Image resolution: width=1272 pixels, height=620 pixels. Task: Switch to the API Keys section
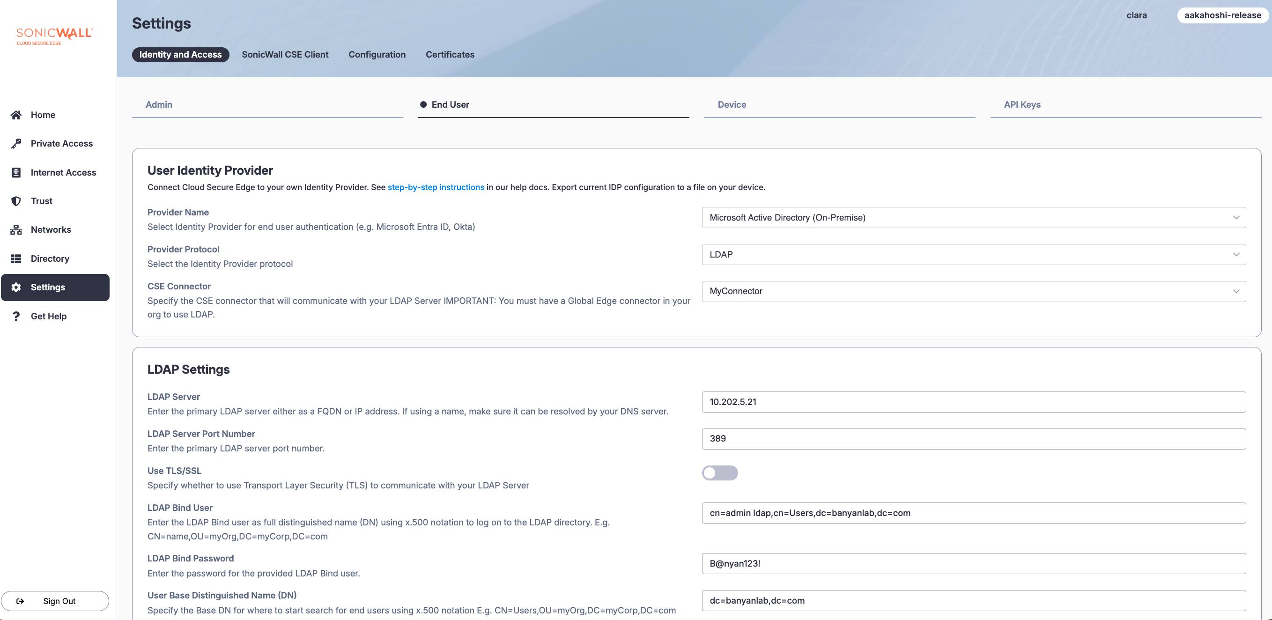pyautogui.click(x=1021, y=104)
